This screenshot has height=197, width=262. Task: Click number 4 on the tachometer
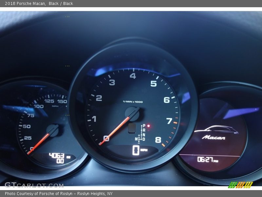(133, 76)
